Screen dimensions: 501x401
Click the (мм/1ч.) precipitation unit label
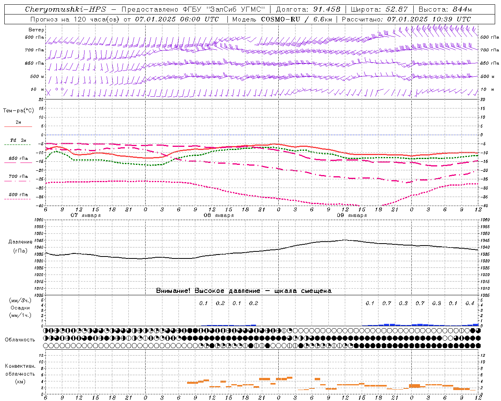tap(20, 315)
